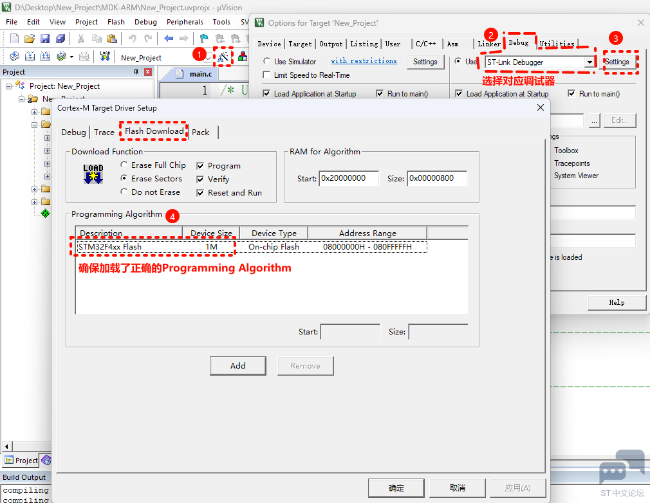Click Help button in Options dialog

tap(617, 302)
